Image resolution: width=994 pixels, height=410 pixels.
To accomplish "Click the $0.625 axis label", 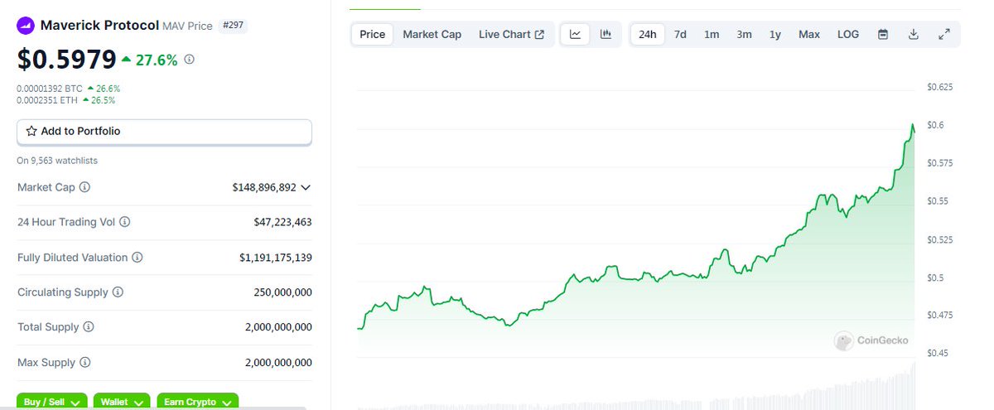I will tap(940, 87).
